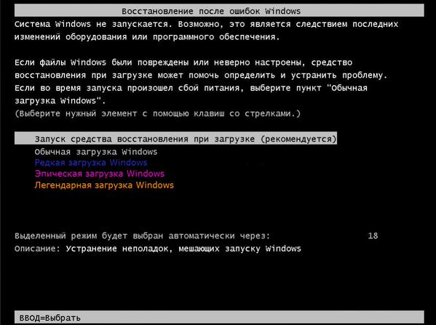This screenshot has width=436, height=325.
Task: Click the Описание: label
Action: (38, 249)
